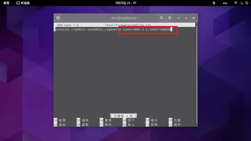The height and width of the screenshot is (141, 251).
Task: Click the ^/ 跳列 go-to-line shortcut
Action: (175, 125)
